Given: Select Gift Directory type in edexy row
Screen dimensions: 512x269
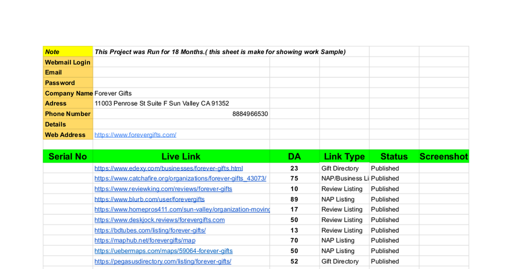Looking at the screenshot, I should (x=344, y=168).
